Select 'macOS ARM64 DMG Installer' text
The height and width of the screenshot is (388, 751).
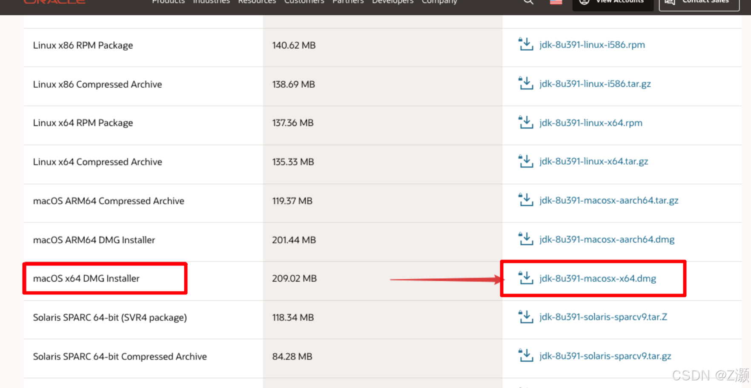(94, 240)
